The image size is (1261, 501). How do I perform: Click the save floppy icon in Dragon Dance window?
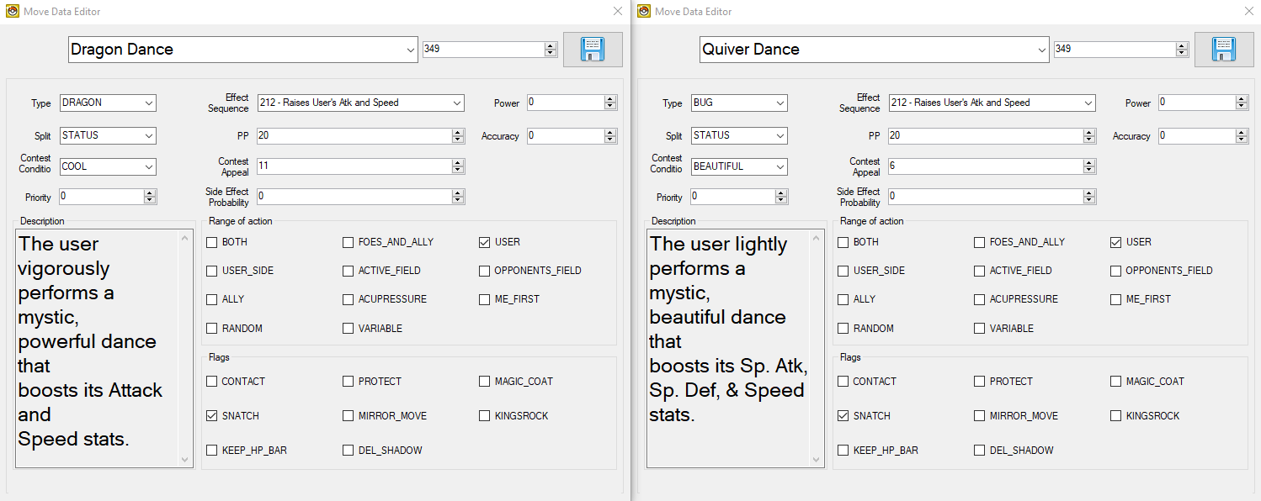(593, 50)
